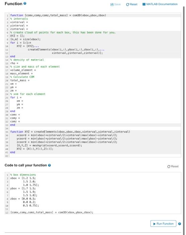Click the 'zbox = [0.0 0.5;' line
This screenshot has width=186, height=235.
tap(23, 199)
